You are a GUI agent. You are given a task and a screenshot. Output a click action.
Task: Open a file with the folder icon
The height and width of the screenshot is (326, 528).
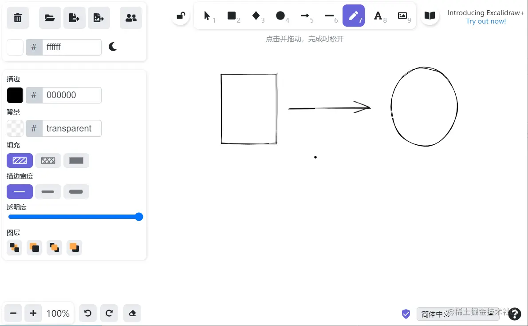click(50, 18)
